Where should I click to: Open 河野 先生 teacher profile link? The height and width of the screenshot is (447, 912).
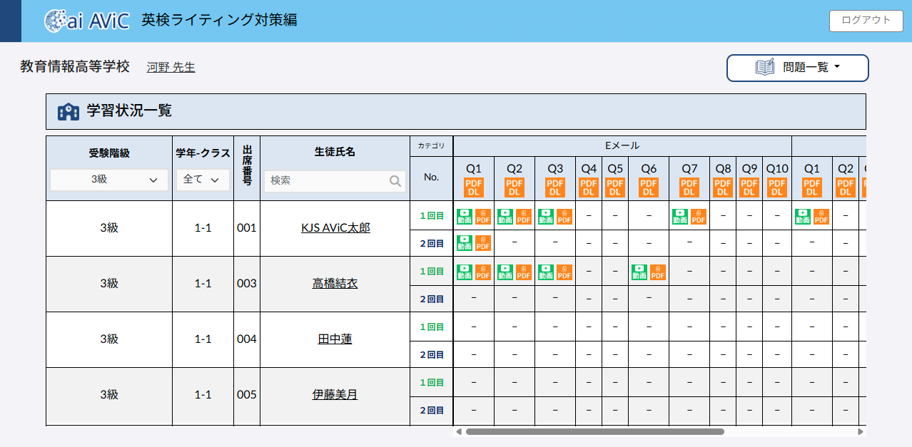click(171, 68)
